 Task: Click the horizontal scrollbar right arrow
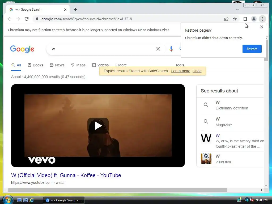(x=262, y=190)
